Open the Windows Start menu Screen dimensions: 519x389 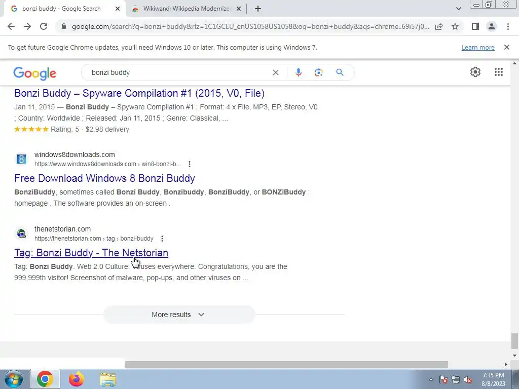click(x=14, y=379)
